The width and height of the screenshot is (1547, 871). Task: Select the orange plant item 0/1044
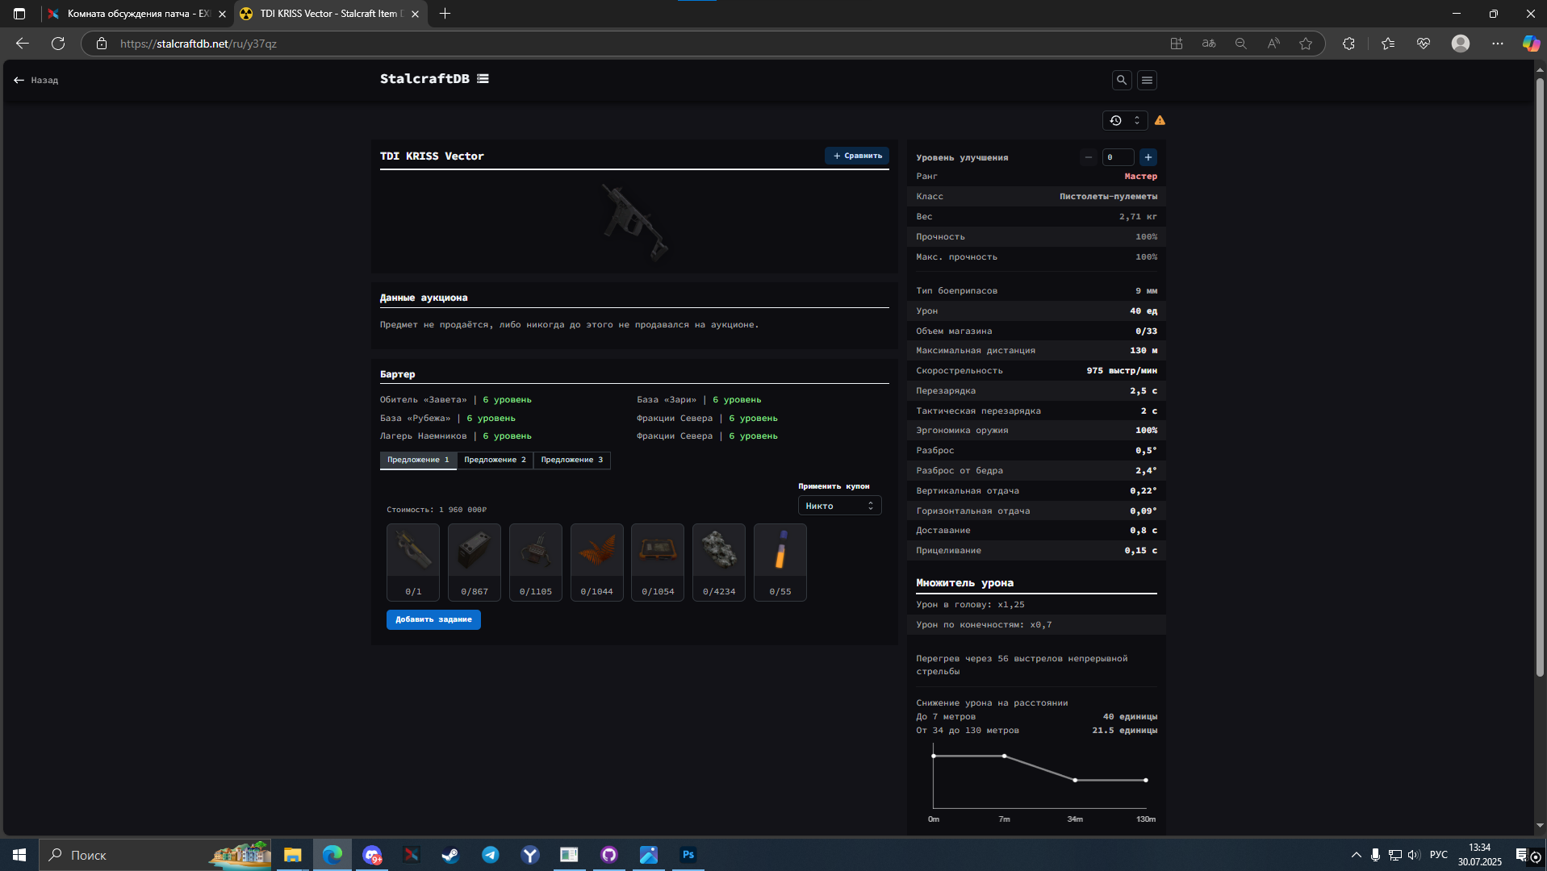597,562
